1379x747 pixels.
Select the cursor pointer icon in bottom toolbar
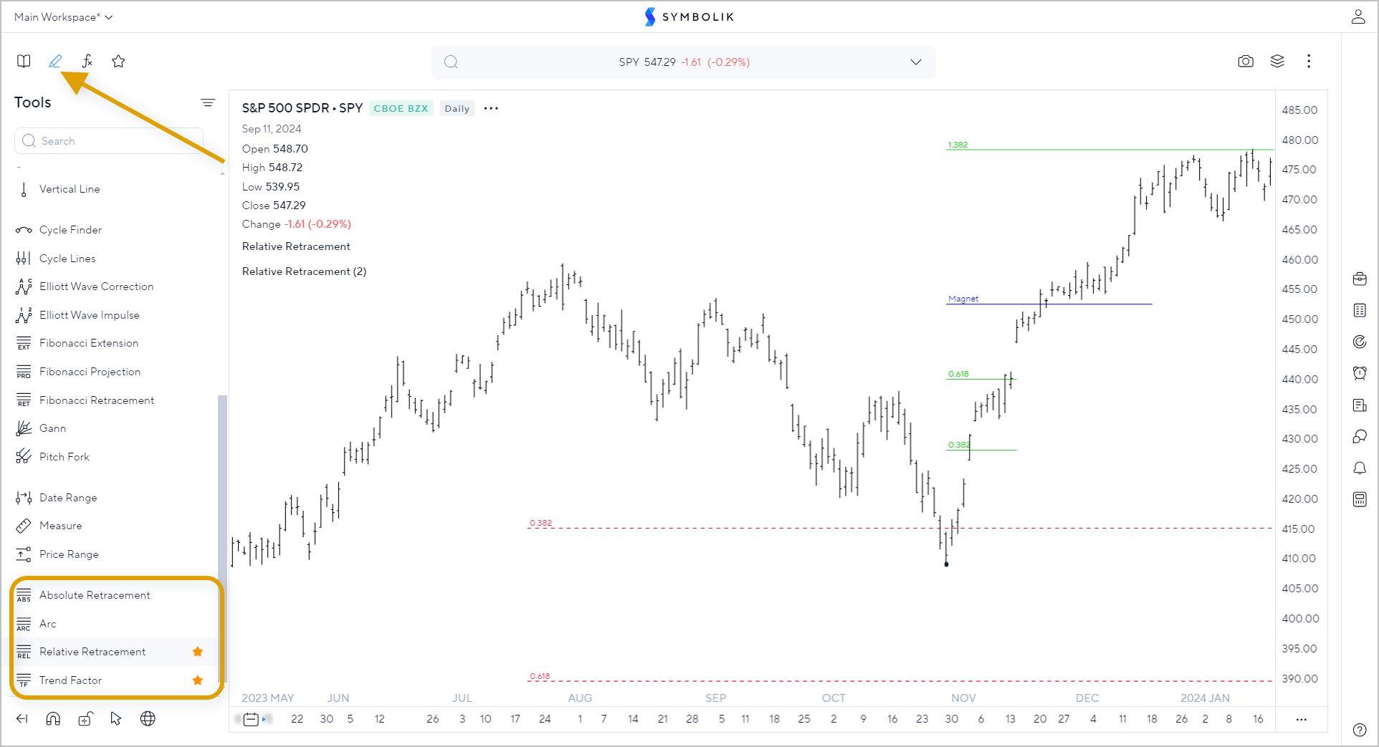tap(115, 718)
